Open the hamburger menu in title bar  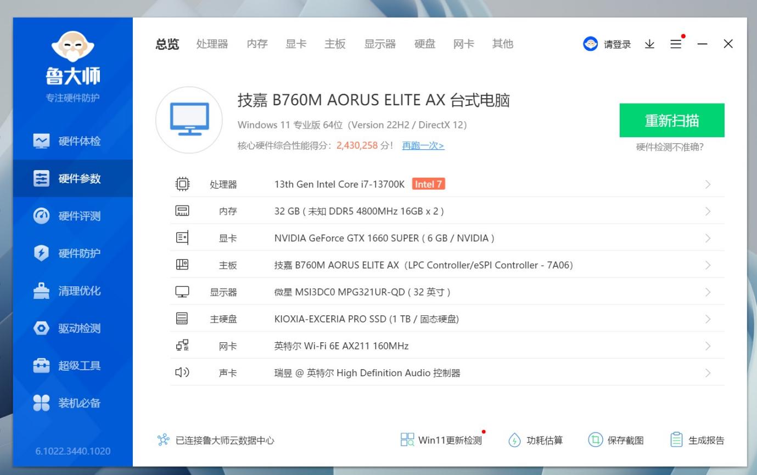pos(676,44)
